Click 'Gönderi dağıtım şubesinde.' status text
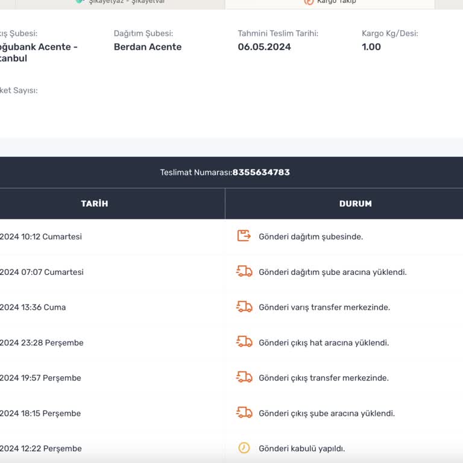Screen dimensions: 463x463 point(310,237)
